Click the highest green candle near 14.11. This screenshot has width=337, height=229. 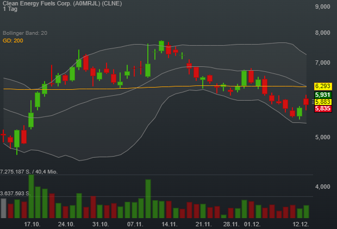point(161,46)
